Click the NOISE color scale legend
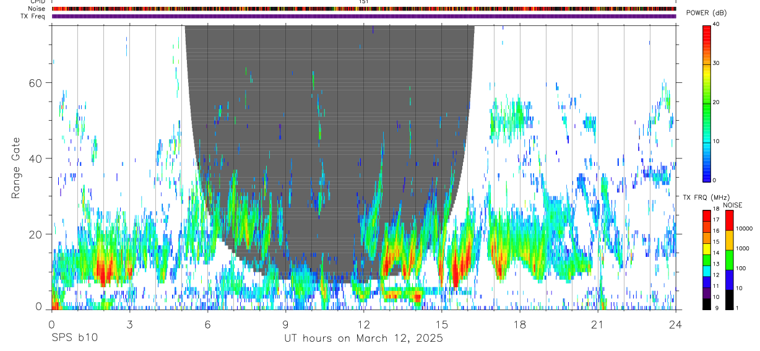760x351 pixels. point(728,259)
